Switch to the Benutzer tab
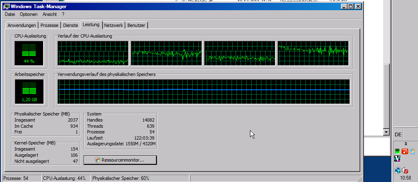 [136, 25]
